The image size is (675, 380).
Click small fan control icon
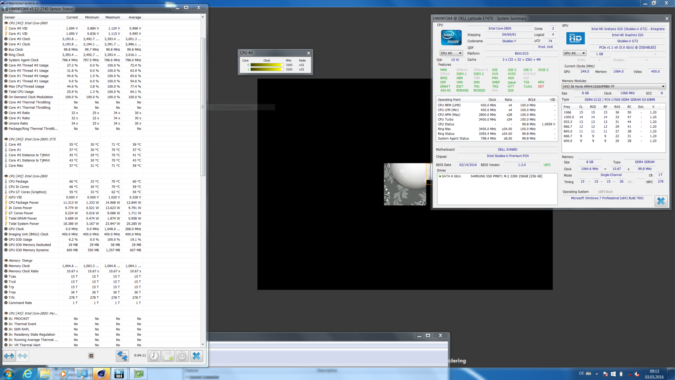pyautogui.click(x=91, y=356)
